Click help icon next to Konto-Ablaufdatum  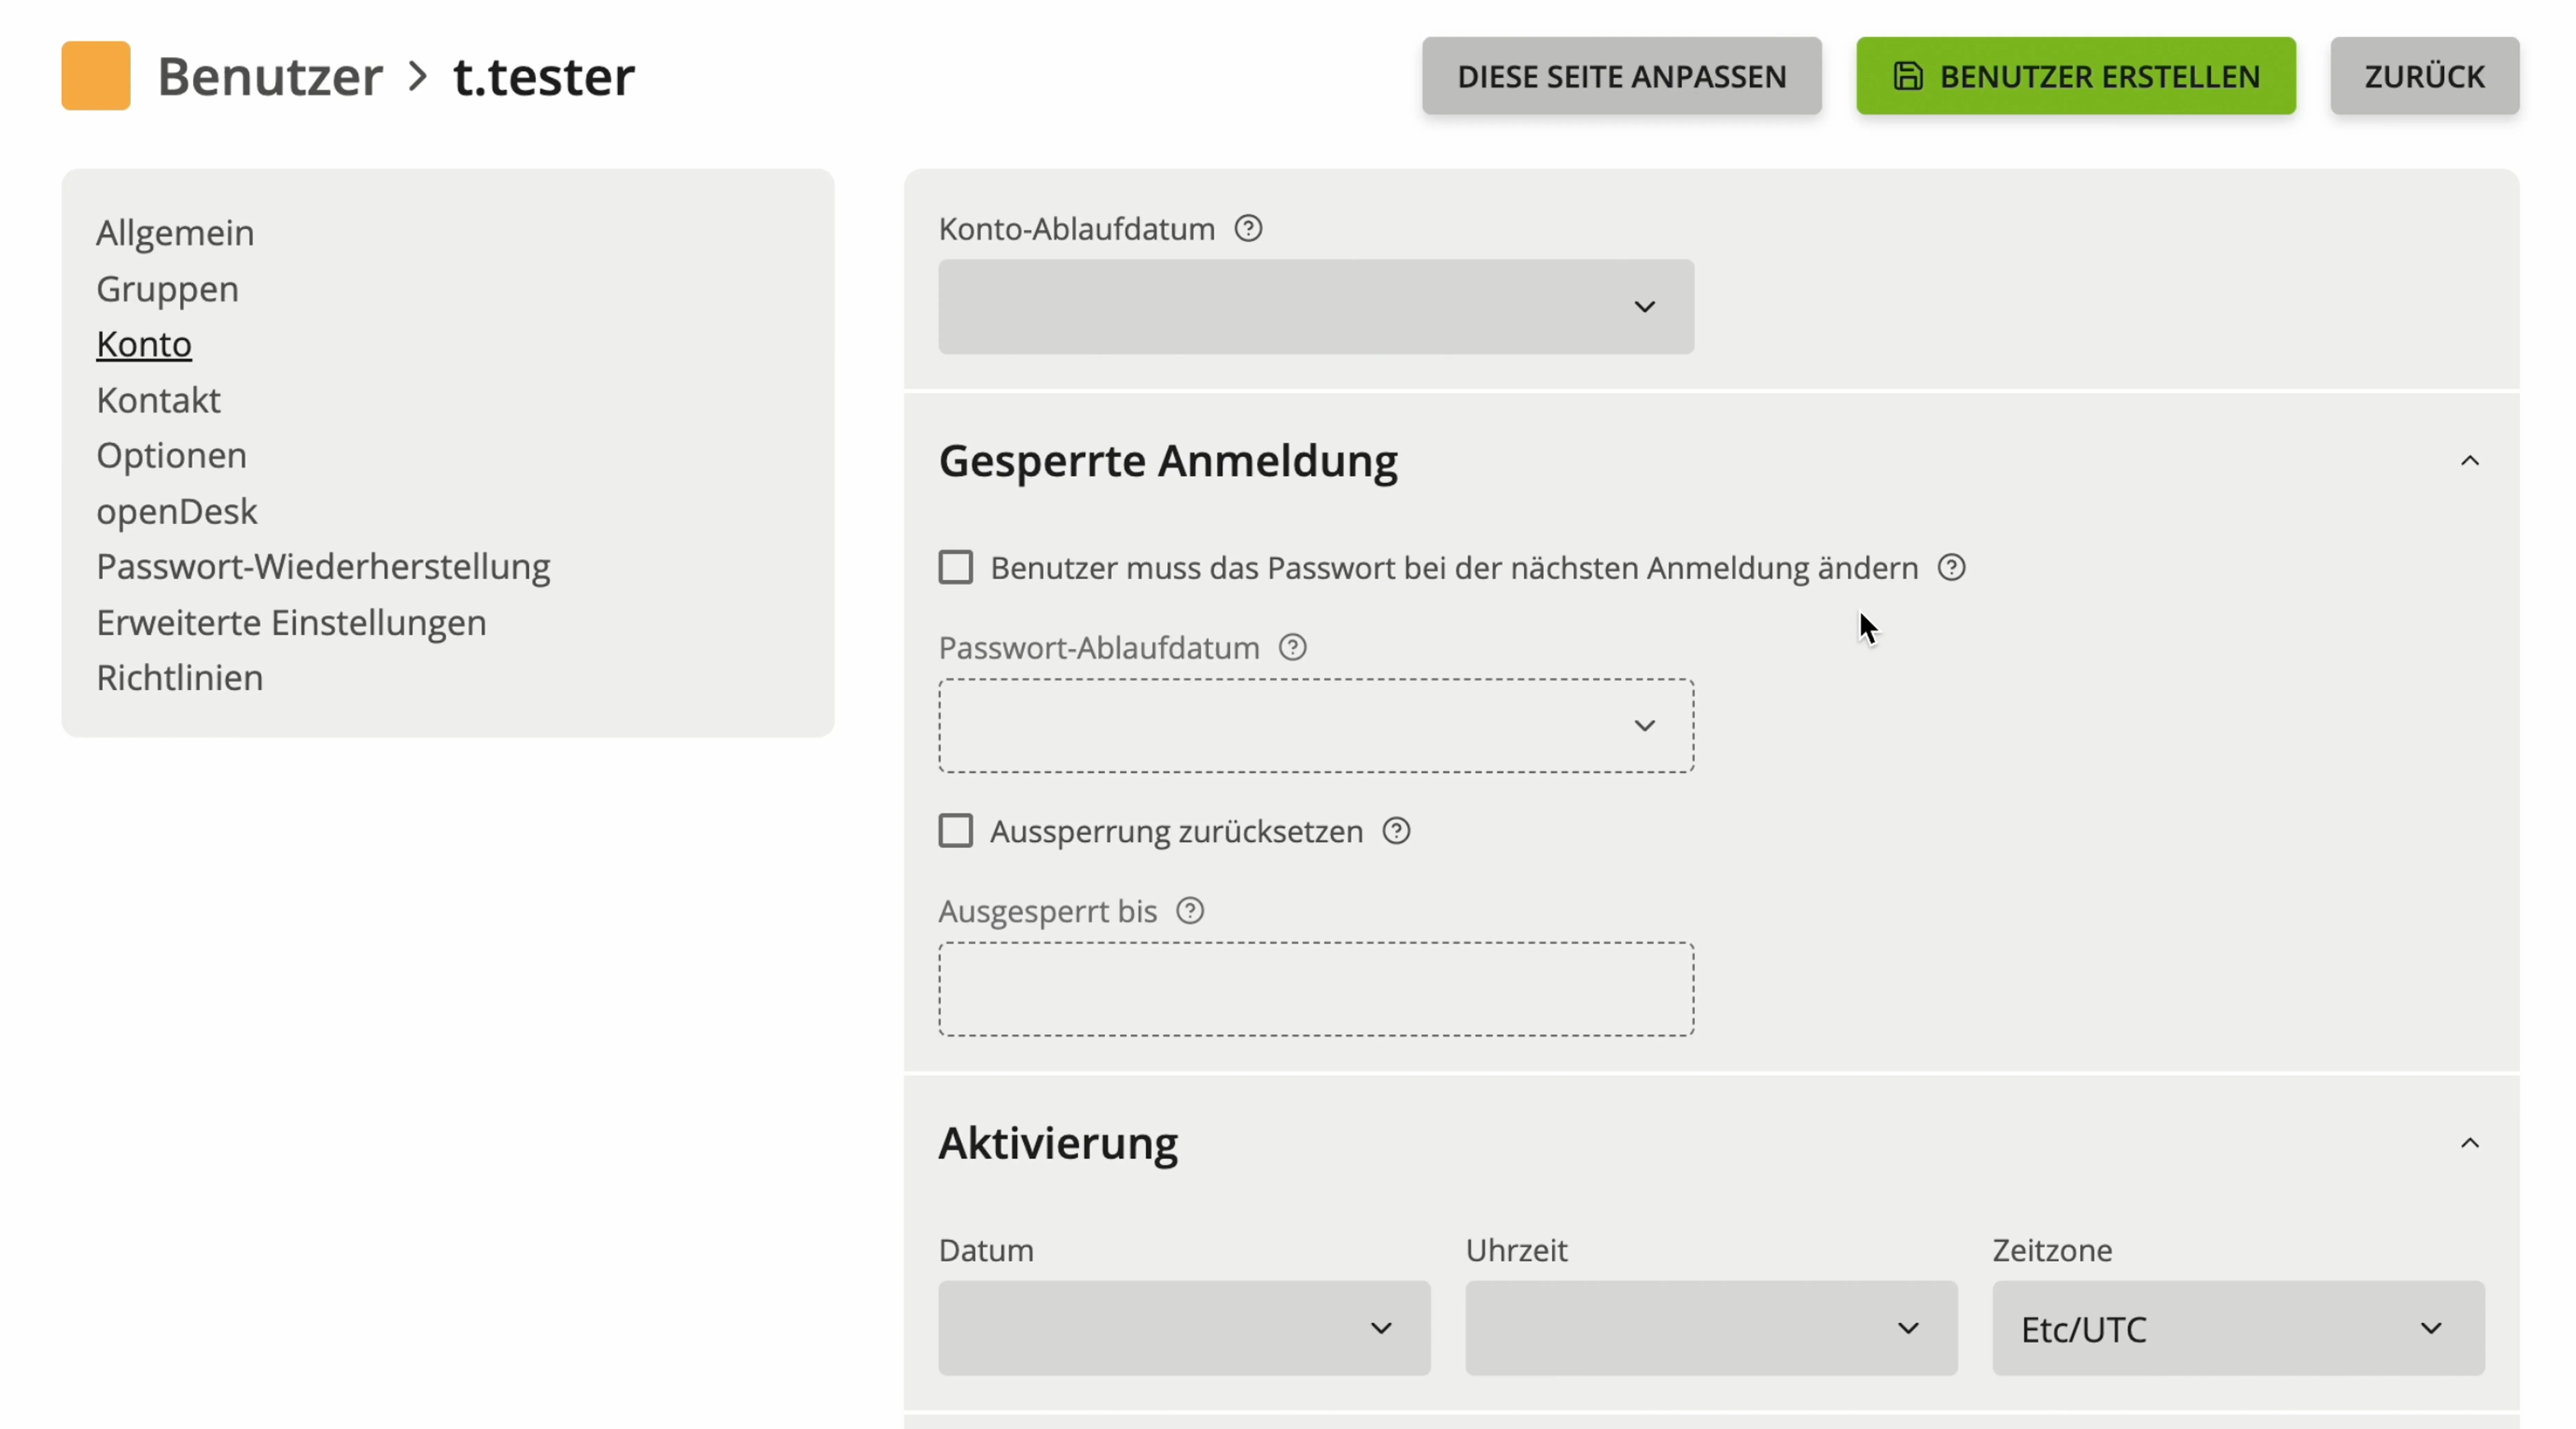(1248, 229)
